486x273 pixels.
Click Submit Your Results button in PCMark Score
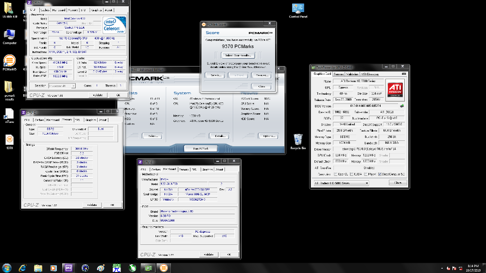click(238, 55)
